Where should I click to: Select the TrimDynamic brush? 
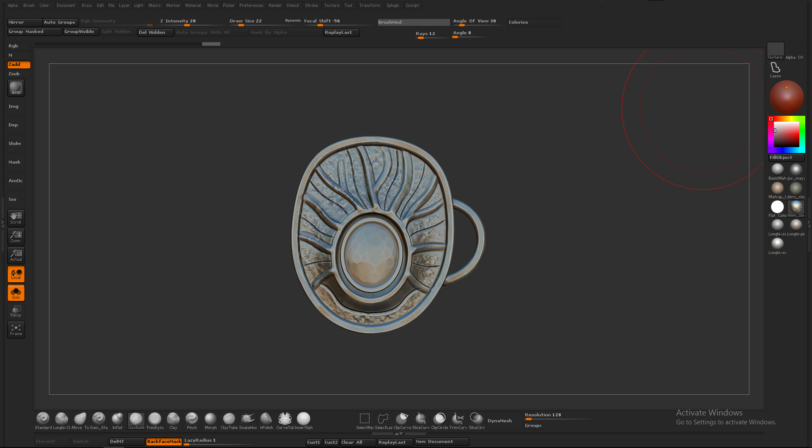coord(154,421)
